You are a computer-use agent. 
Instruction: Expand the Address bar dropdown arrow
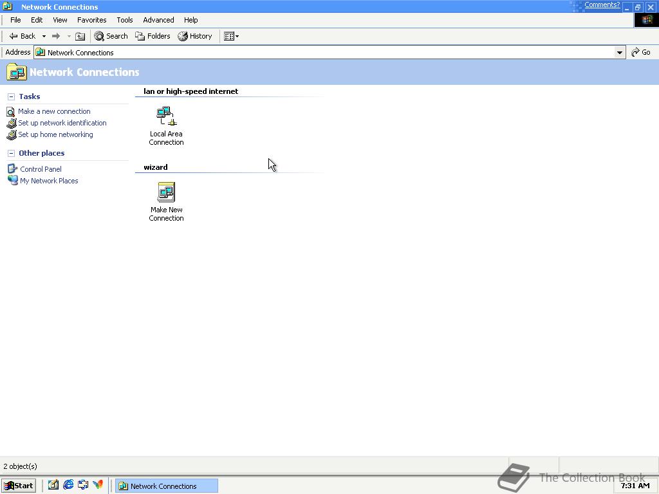pyautogui.click(x=620, y=53)
